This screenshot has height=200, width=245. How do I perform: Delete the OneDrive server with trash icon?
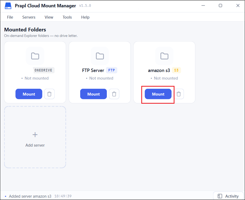[x=49, y=94]
